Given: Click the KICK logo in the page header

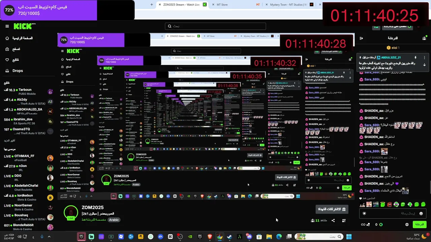Looking at the screenshot, I should 25,26.
